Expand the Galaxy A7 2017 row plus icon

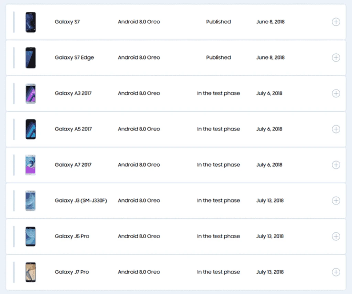point(336,165)
